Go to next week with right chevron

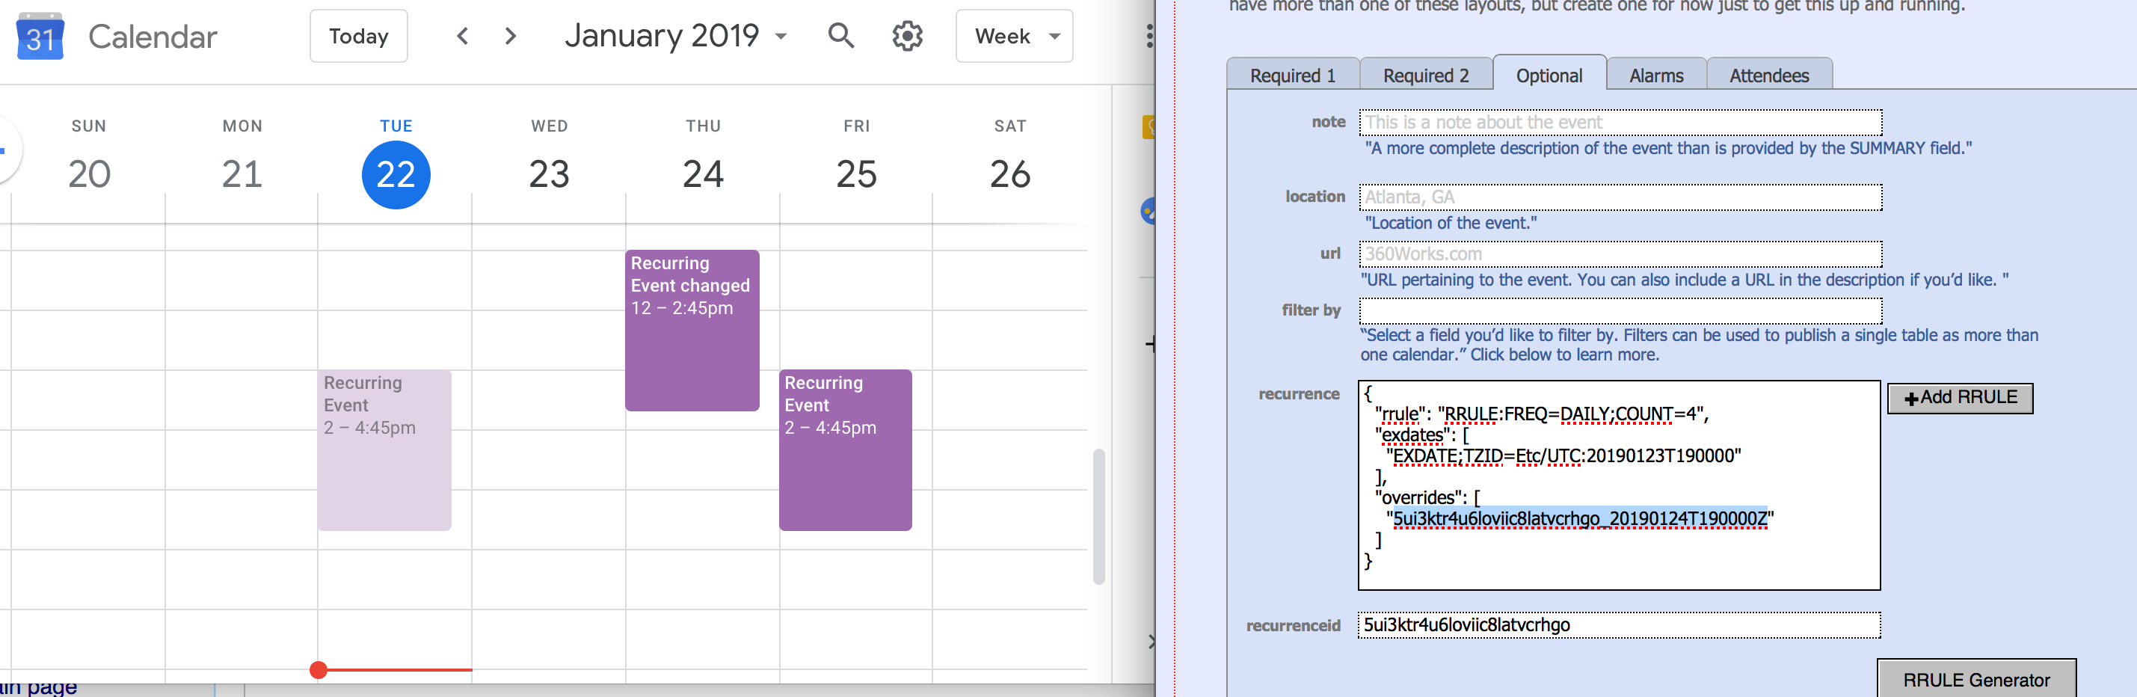coord(511,36)
